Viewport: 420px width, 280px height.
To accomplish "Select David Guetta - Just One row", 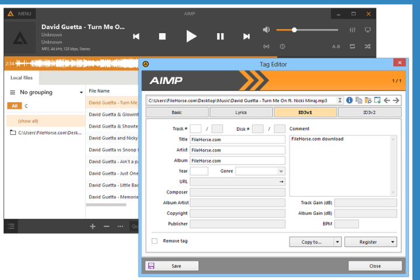I will pyautogui.click(x=112, y=173).
